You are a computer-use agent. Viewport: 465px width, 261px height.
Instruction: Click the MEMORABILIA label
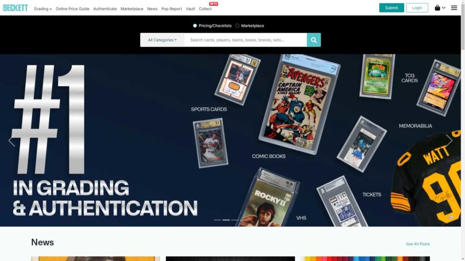(x=415, y=126)
